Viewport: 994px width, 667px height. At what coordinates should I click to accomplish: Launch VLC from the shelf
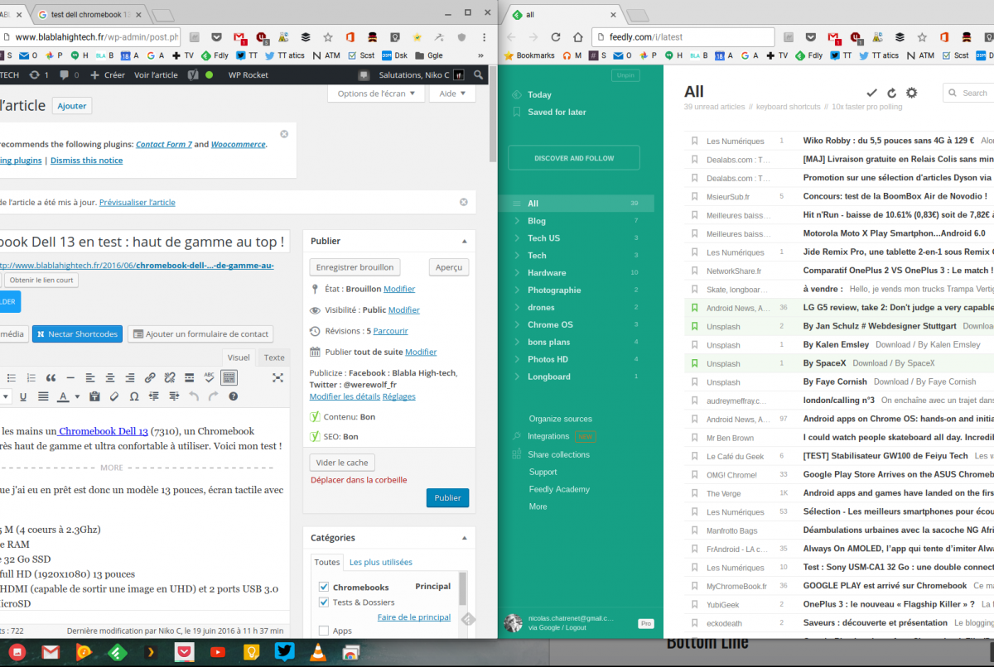click(x=319, y=652)
